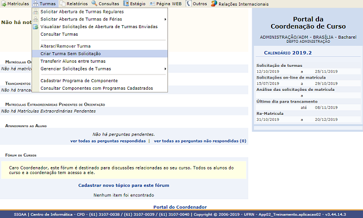Choose Transferir Alunos entre turmas
This screenshot has height=218, width=363.
73,61
